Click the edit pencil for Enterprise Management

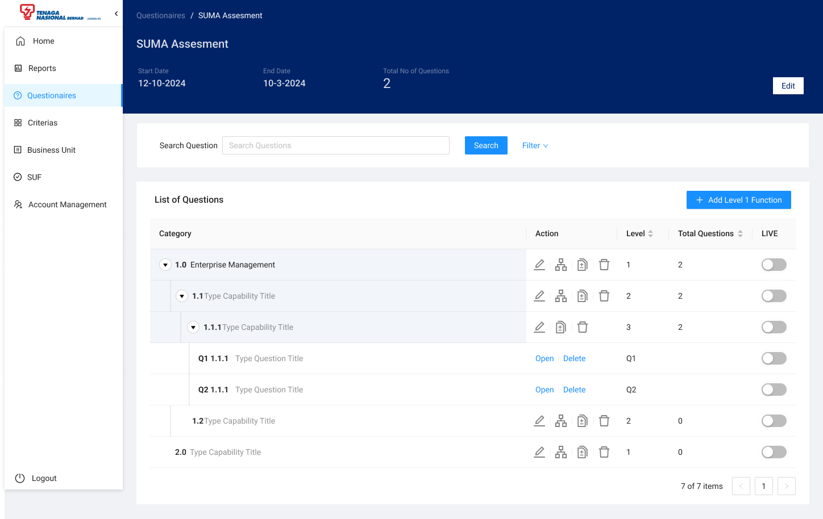[539, 265]
